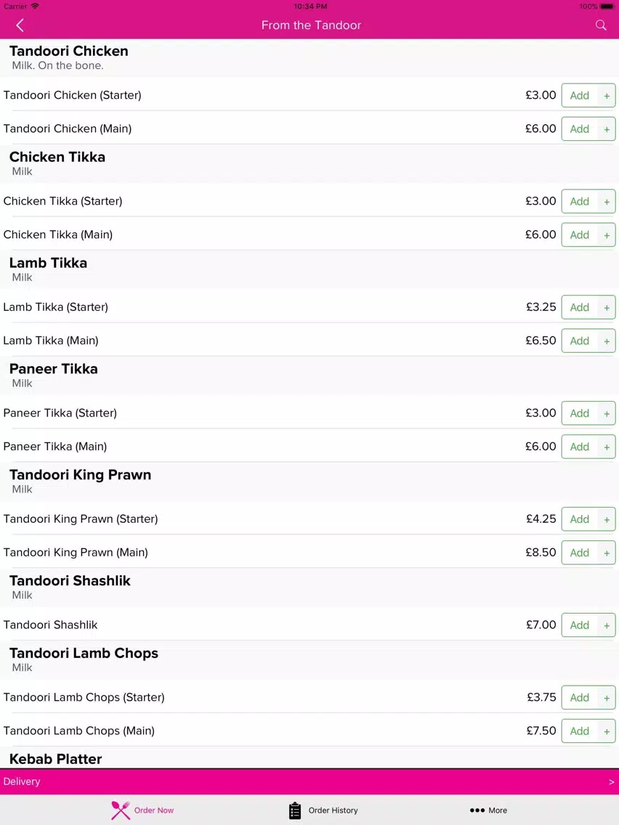Open the search magnifier icon
619x825 pixels.
(x=601, y=25)
